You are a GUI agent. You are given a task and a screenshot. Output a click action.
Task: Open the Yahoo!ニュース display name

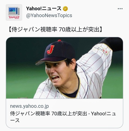[x=44, y=9]
